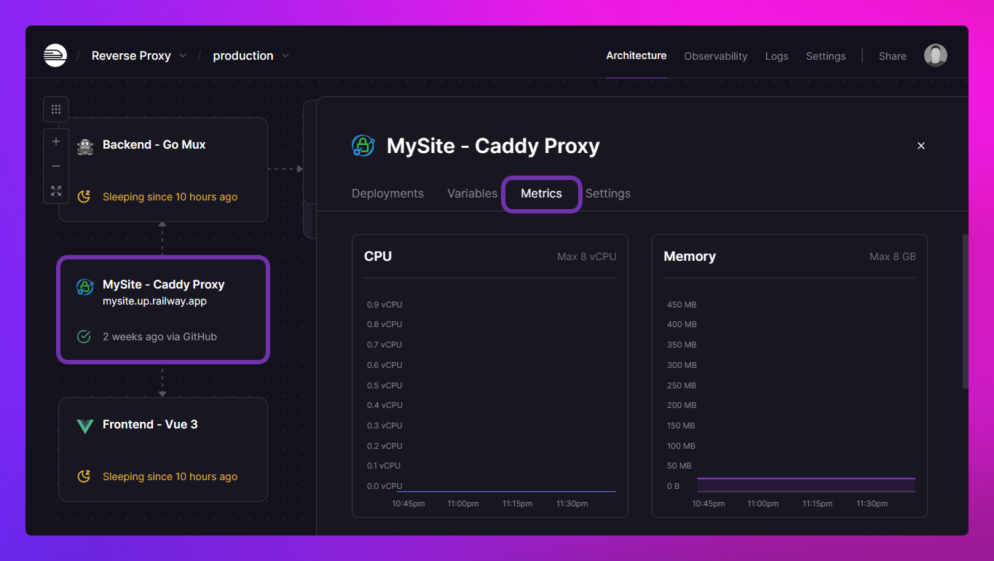
Task: Expand the production environment dropdown
Action: click(x=285, y=55)
